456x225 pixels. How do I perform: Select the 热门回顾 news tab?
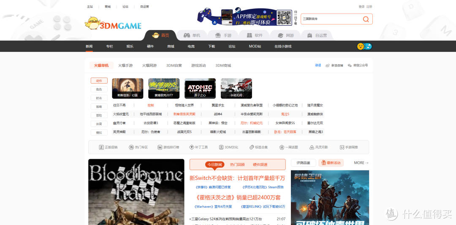pos(237,165)
